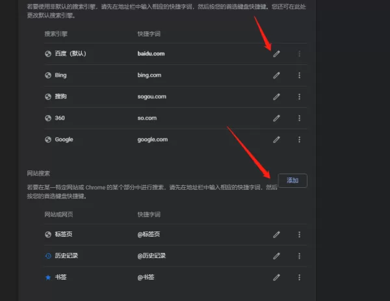This screenshot has width=390, height=301.
Task: Open more actions menu for 360
Action: tap(299, 118)
